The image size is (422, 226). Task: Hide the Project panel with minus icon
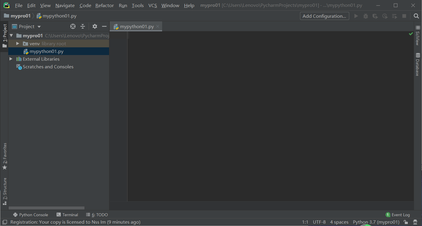[104, 26]
